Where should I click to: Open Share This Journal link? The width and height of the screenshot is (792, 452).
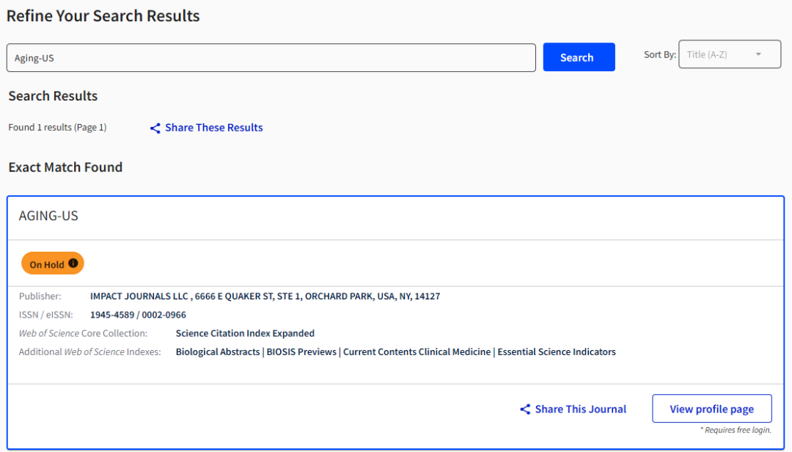pyautogui.click(x=580, y=409)
